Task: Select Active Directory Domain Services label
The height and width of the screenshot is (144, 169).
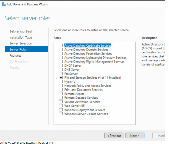Action: tap(86, 49)
